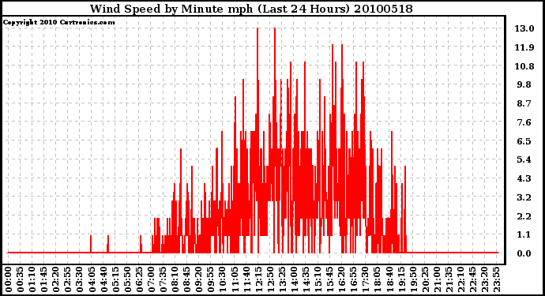This screenshot has height=296, width=545.
Task: Click the 03:30 time label
Action: (x=80, y=280)
